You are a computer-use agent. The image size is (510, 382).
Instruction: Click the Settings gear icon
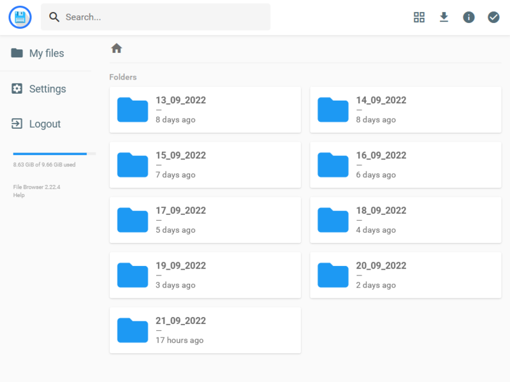click(18, 89)
